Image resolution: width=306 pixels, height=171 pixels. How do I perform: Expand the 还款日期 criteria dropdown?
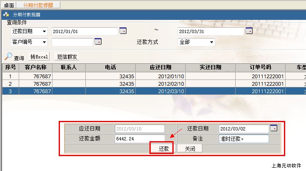(x=44, y=31)
